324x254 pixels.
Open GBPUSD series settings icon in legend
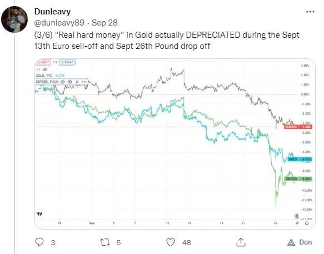click(70, 82)
